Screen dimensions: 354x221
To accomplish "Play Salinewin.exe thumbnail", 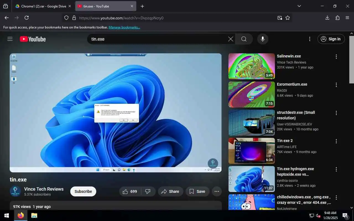I will tap(252, 66).
